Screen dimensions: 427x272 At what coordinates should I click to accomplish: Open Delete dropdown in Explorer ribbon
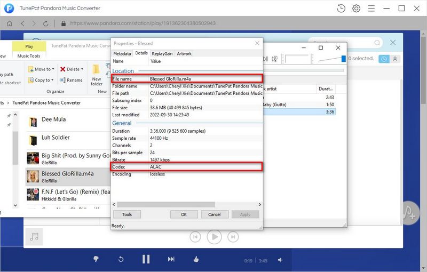pyautogui.click(x=72, y=69)
